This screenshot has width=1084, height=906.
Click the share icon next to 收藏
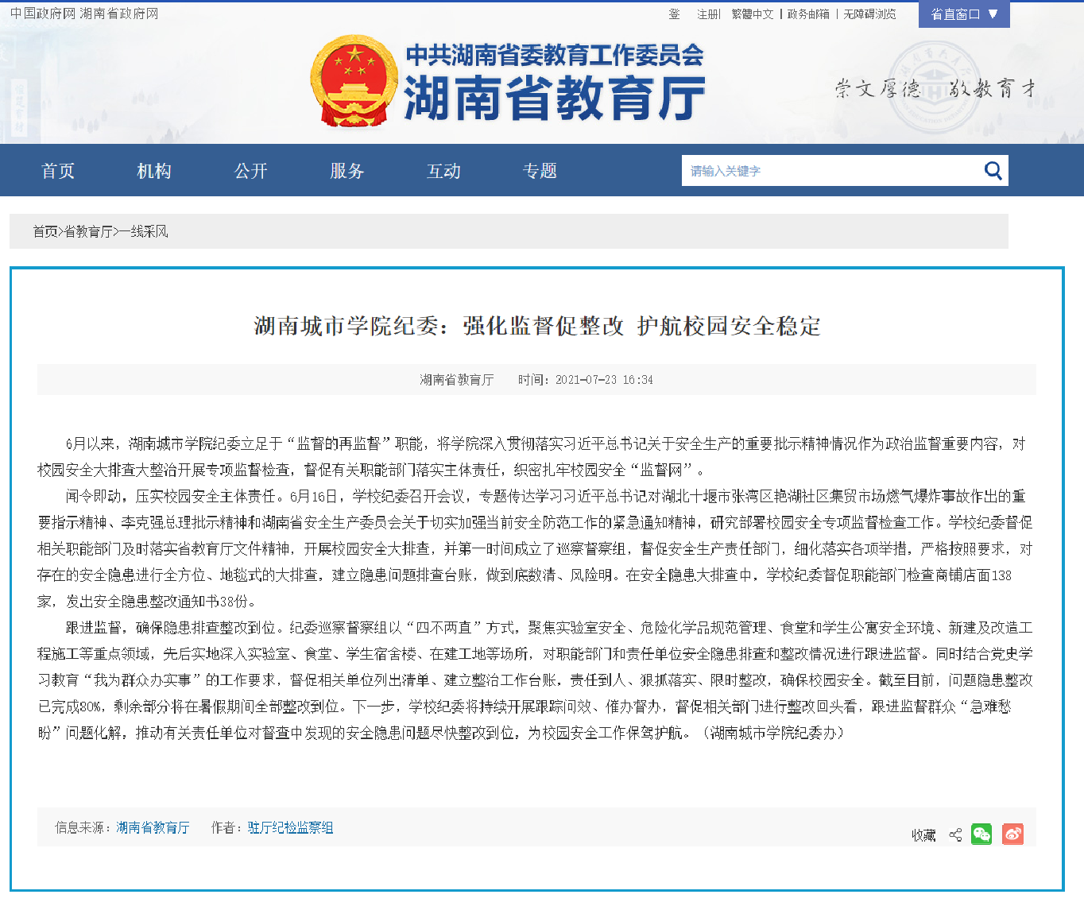tap(955, 834)
